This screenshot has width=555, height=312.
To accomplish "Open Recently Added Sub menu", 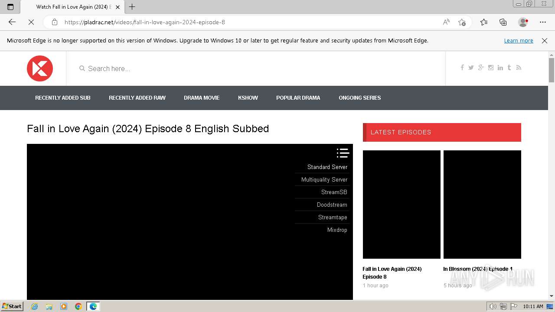I will click(x=63, y=98).
